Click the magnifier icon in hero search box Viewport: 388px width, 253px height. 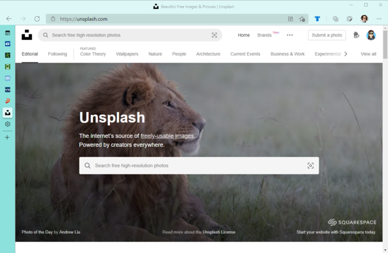pyautogui.click(x=87, y=165)
